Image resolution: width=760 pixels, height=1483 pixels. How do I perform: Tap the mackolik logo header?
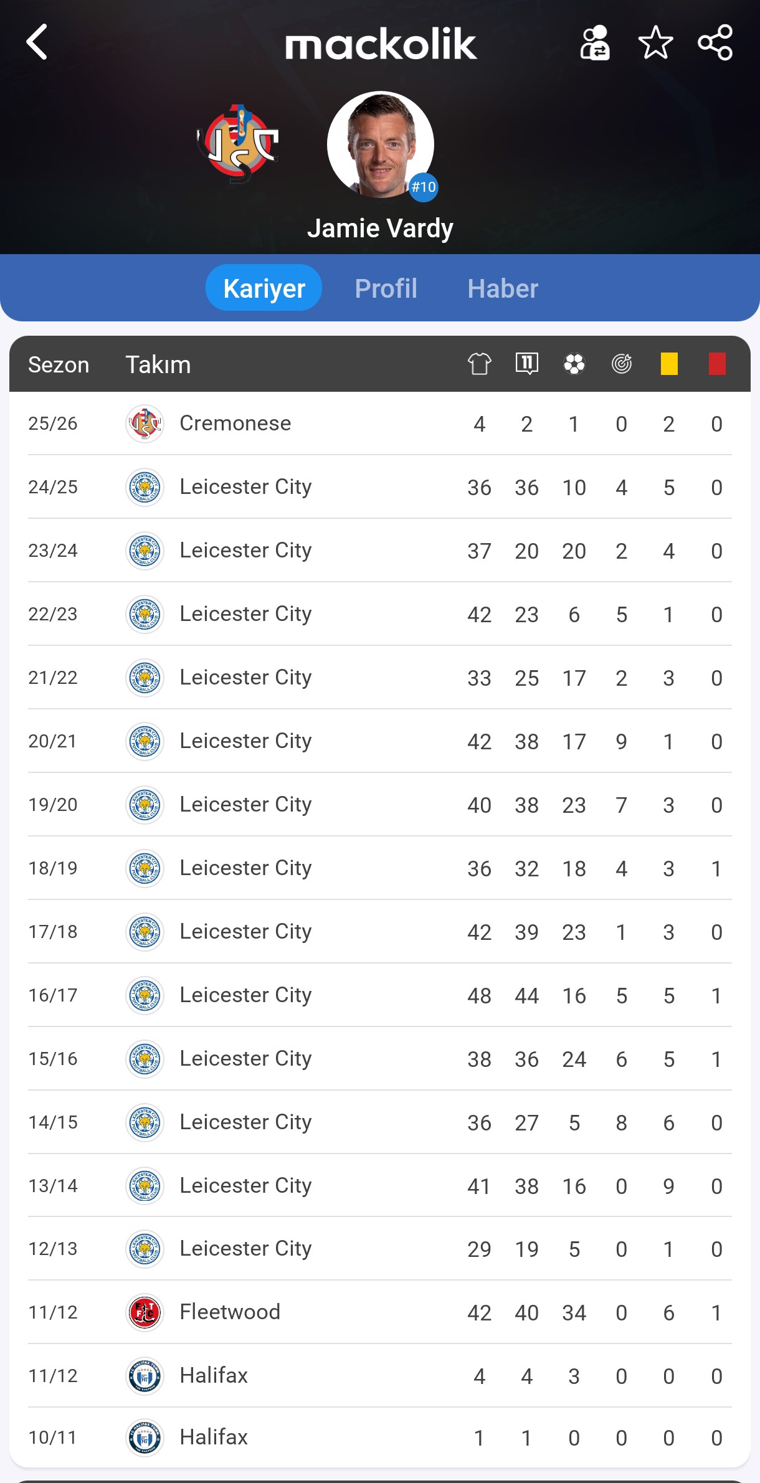381,44
